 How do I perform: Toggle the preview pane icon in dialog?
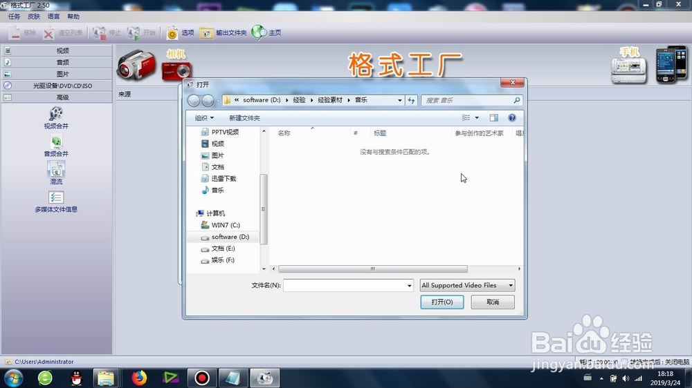click(494, 117)
